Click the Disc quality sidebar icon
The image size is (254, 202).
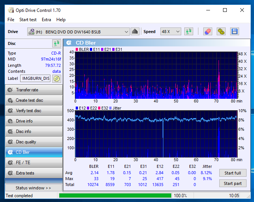[x=10, y=142]
